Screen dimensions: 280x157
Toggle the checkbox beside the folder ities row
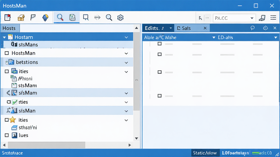click(x=7, y=71)
